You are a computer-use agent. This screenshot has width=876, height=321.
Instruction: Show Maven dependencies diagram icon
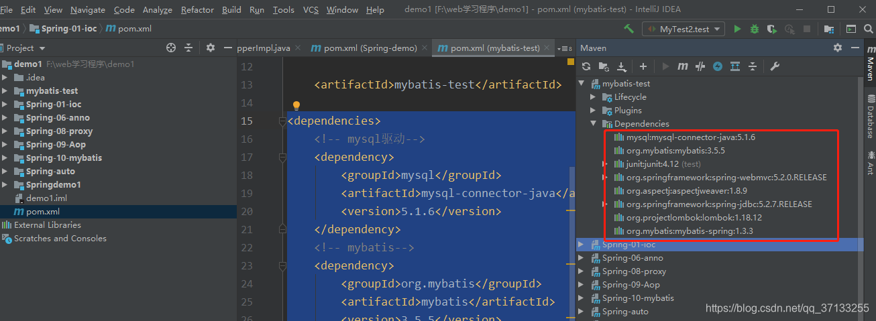735,66
